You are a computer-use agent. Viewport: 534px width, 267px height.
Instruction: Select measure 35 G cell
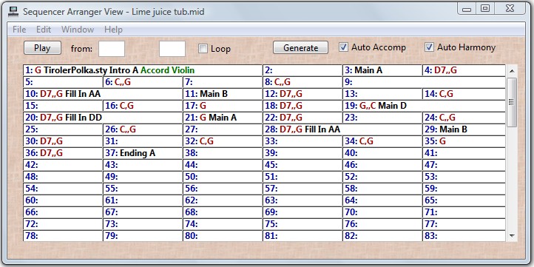pos(464,141)
